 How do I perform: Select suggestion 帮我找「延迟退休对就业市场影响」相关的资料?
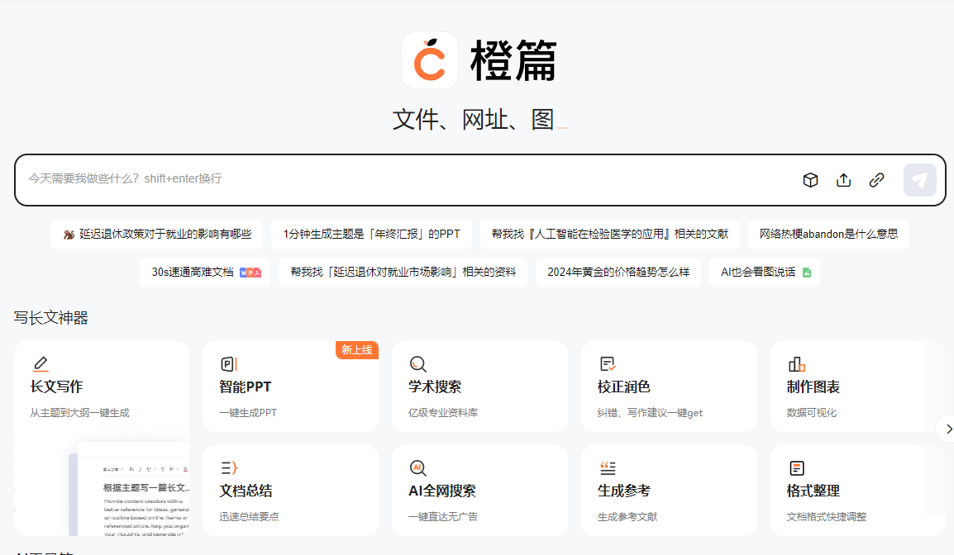[x=403, y=273]
